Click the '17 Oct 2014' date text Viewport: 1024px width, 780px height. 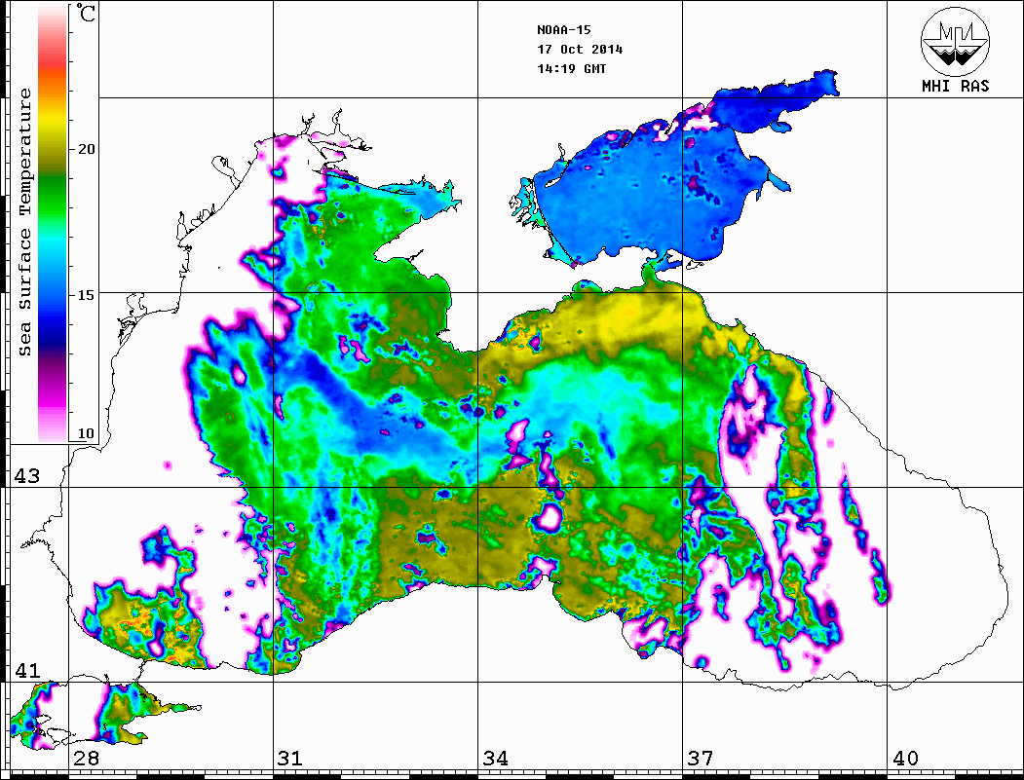point(580,50)
